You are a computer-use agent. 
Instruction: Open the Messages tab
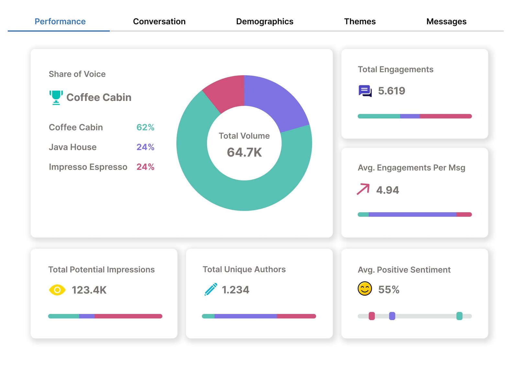coord(446,21)
